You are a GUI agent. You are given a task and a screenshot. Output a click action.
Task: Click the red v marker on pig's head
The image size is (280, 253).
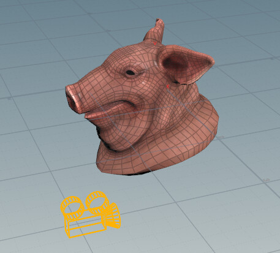155,43
